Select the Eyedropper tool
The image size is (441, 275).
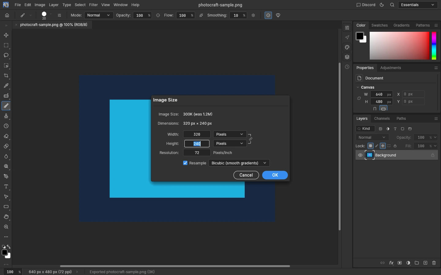pos(6,86)
